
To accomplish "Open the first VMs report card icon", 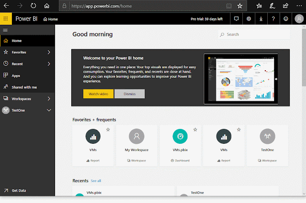I will tap(93, 136).
